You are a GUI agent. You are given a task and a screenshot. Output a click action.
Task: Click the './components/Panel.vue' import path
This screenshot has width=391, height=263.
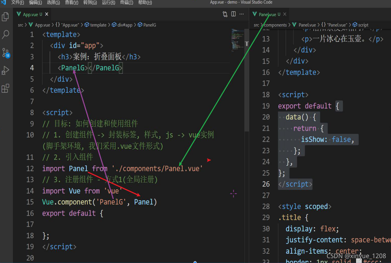point(157,168)
